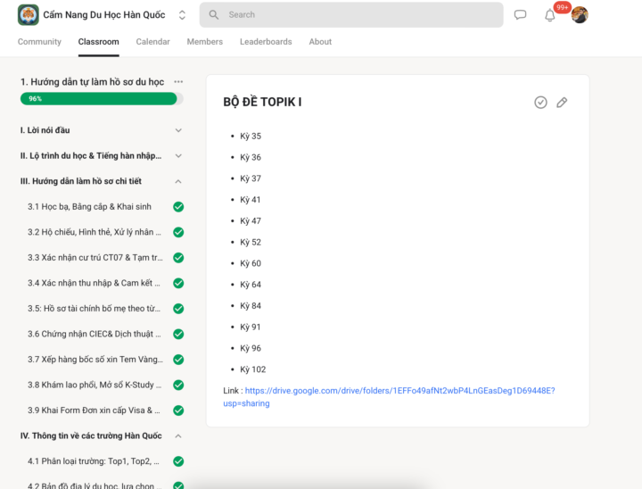Focus the Search input field

pyautogui.click(x=351, y=15)
